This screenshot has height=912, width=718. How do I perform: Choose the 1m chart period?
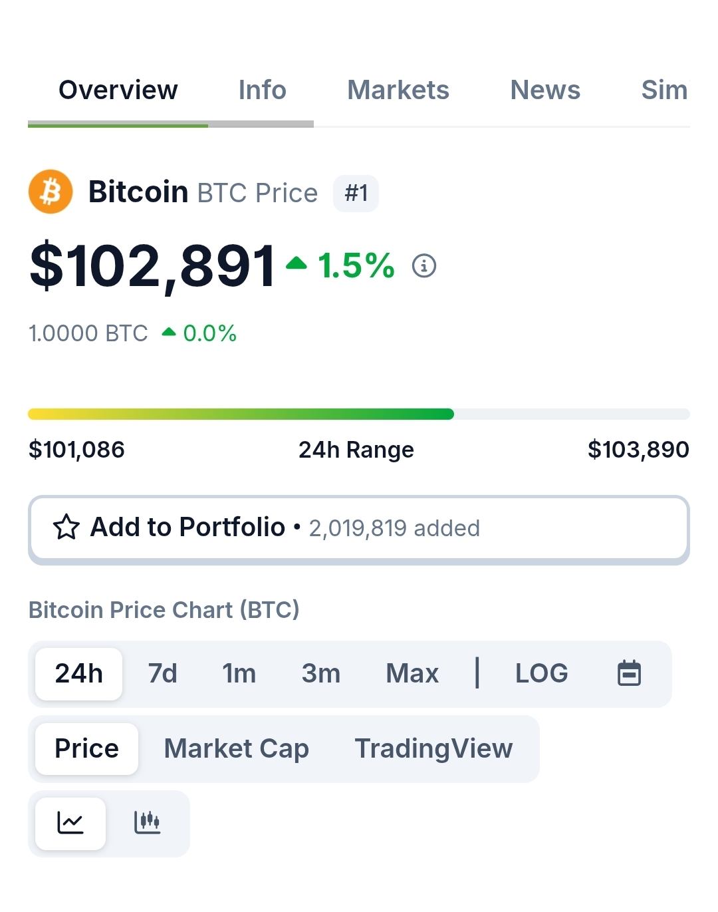pos(239,673)
